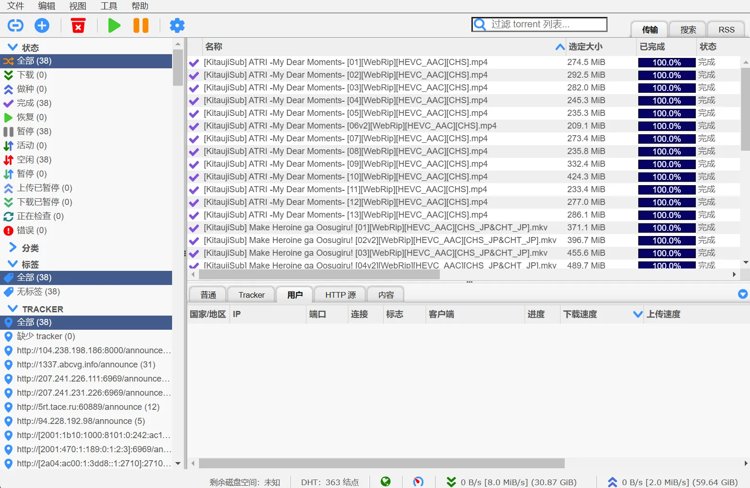The image size is (750, 488).
Task: Filter by tracker http://94.228.192.98/announce (5)
Action: (86, 421)
